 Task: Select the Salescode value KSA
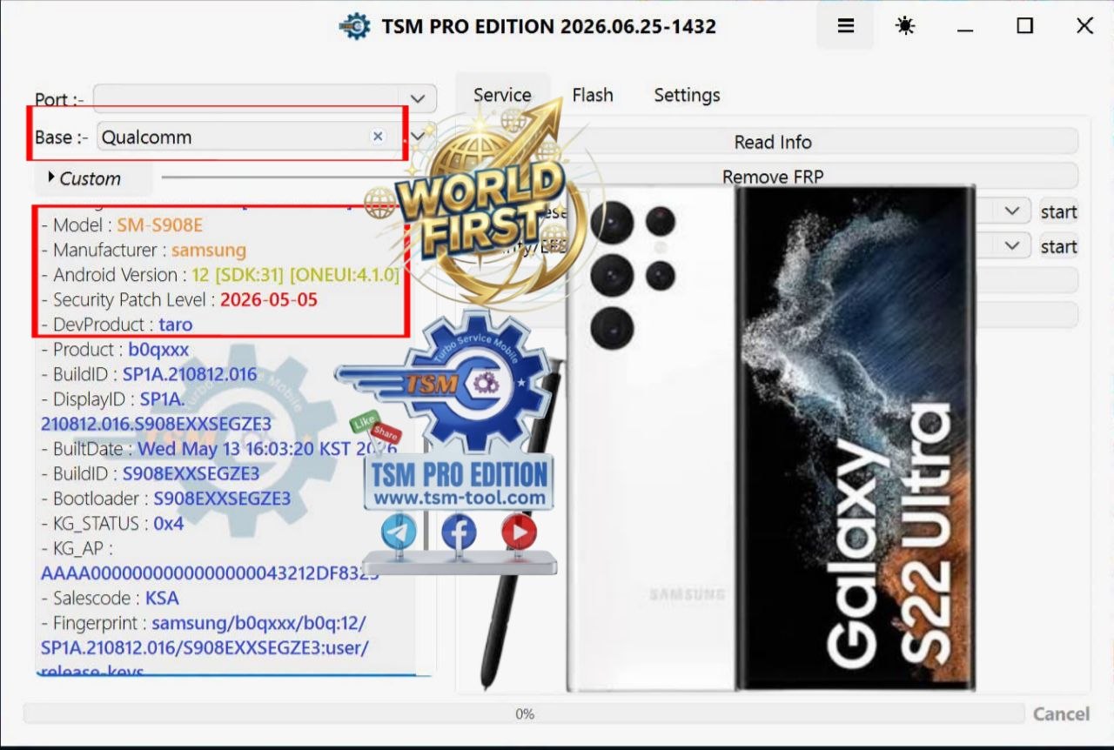click(x=162, y=599)
